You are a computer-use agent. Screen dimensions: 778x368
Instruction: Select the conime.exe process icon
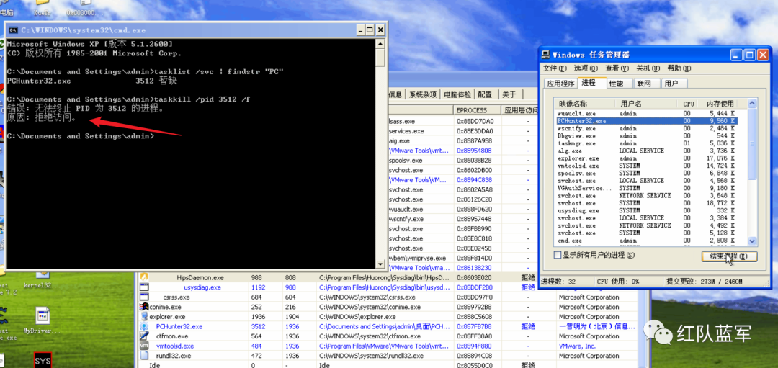tap(144, 307)
